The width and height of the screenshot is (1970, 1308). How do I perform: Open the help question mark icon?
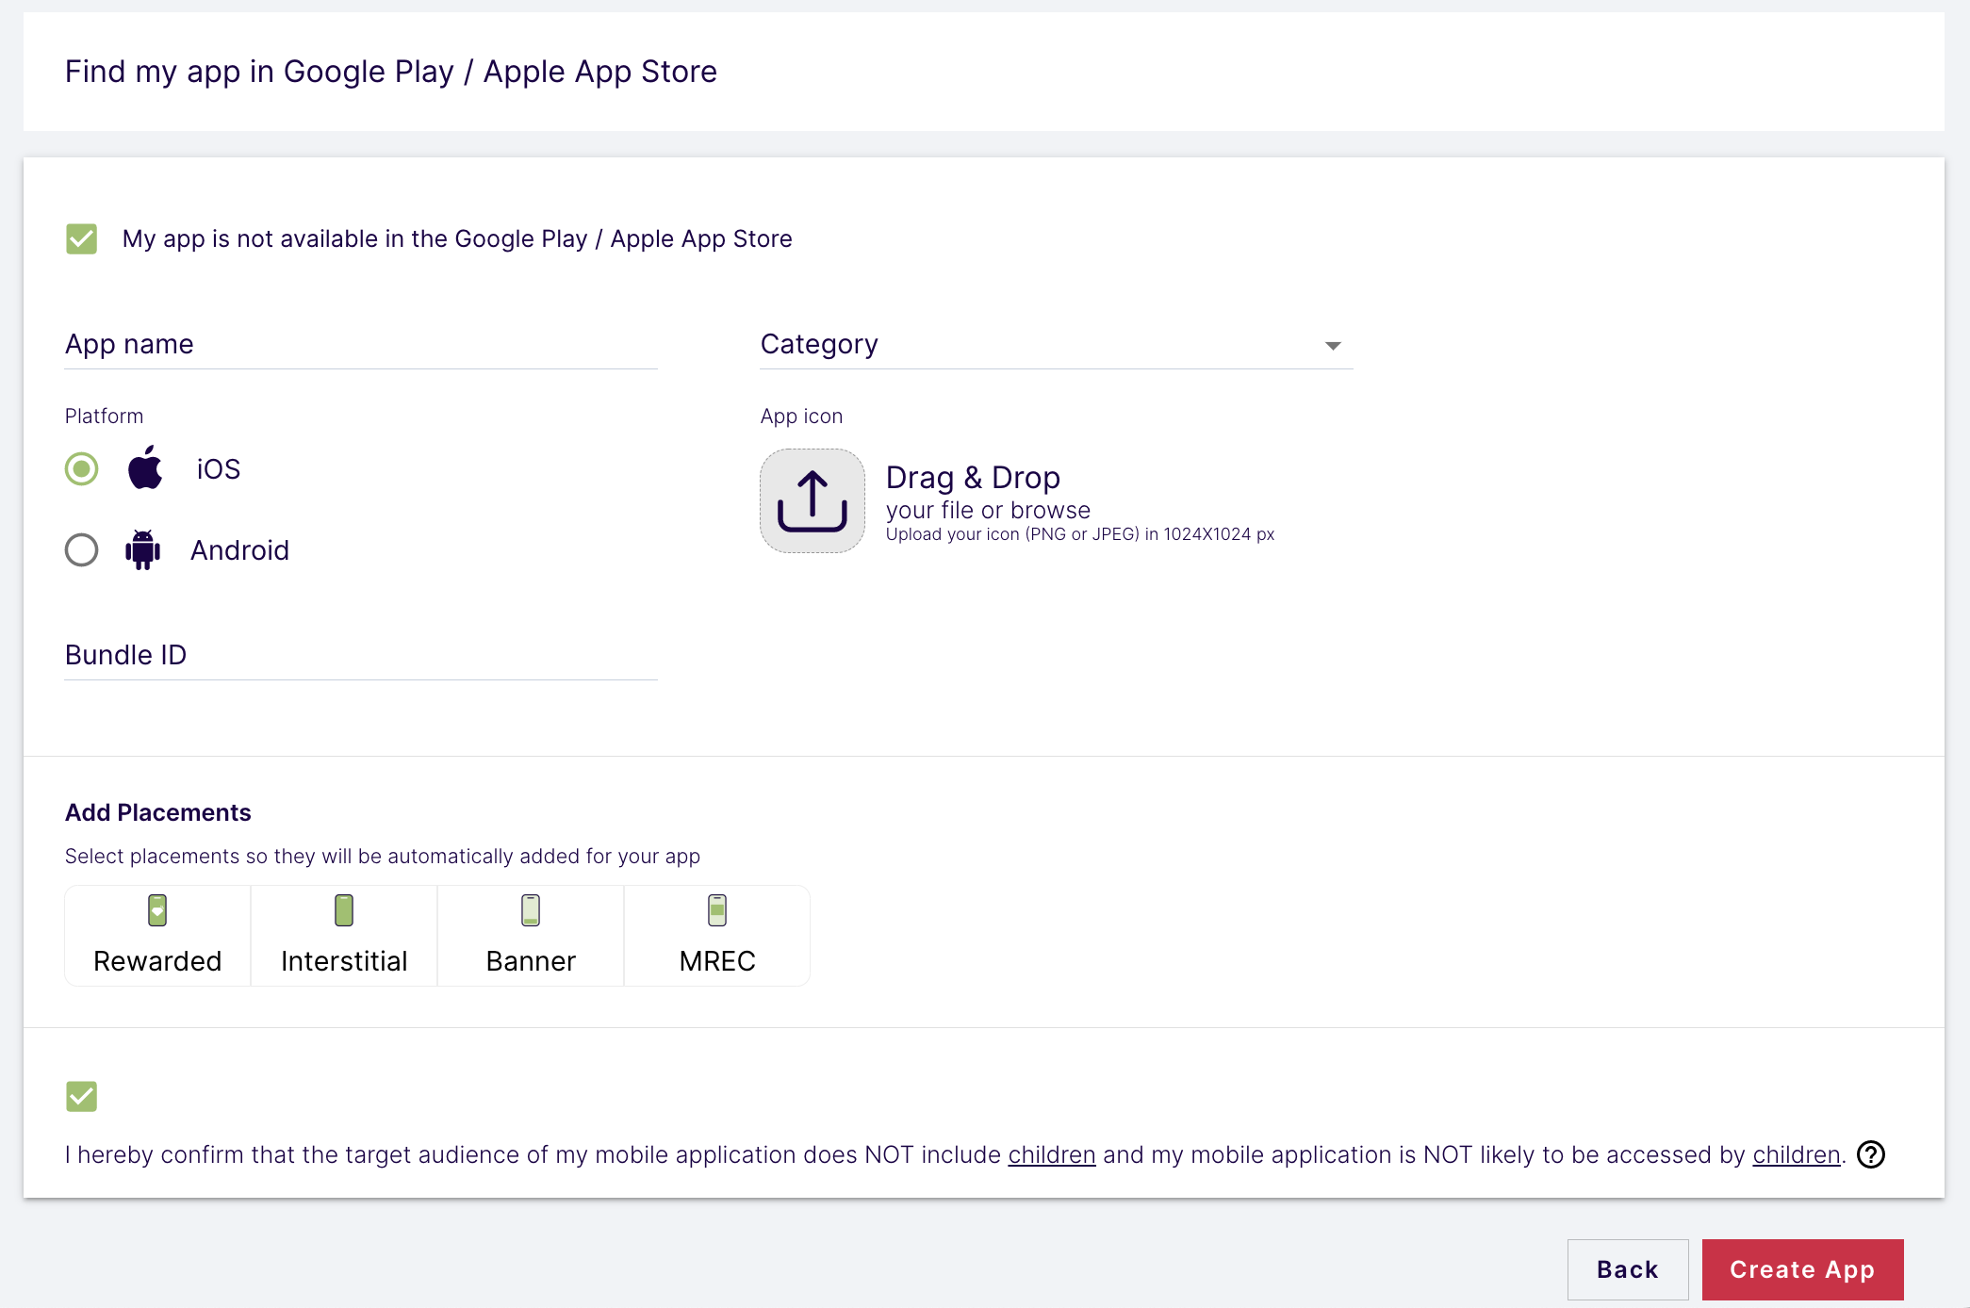(1870, 1154)
